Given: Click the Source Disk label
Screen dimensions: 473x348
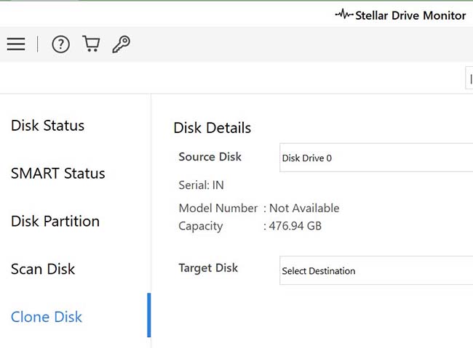Looking at the screenshot, I should [x=210, y=157].
